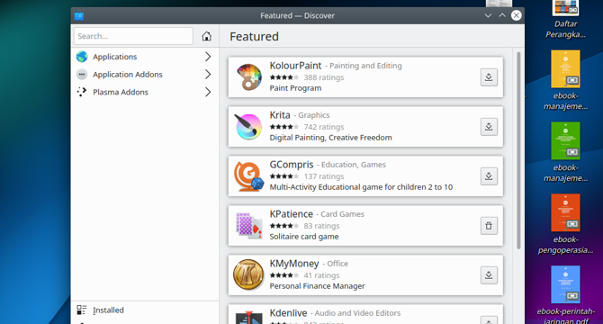Open the Kdenlive app title
The width and height of the screenshot is (603, 324).
[x=288, y=313]
